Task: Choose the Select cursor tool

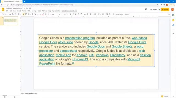Action: pyautogui.click(x=24, y=14)
